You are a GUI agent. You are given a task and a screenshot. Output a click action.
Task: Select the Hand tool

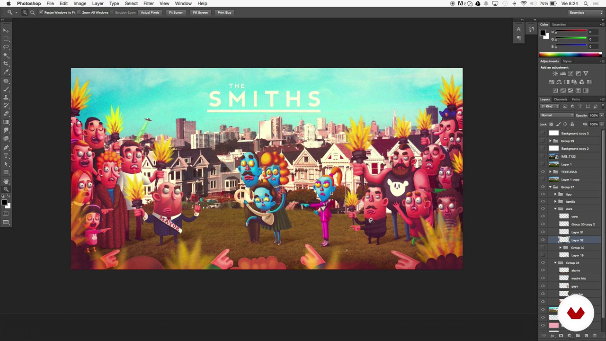point(6,181)
